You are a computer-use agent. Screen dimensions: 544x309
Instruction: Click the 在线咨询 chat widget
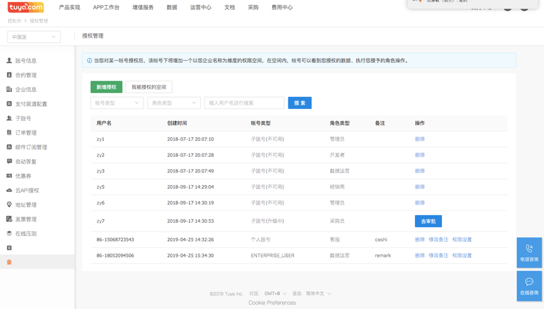point(529,286)
